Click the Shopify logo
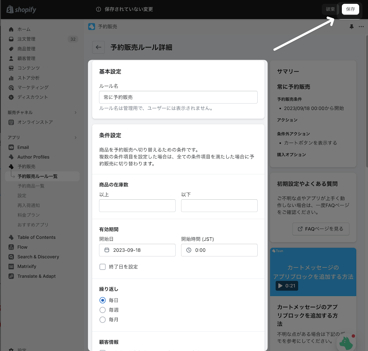Viewport: 368px width, 351px height. (21, 9)
